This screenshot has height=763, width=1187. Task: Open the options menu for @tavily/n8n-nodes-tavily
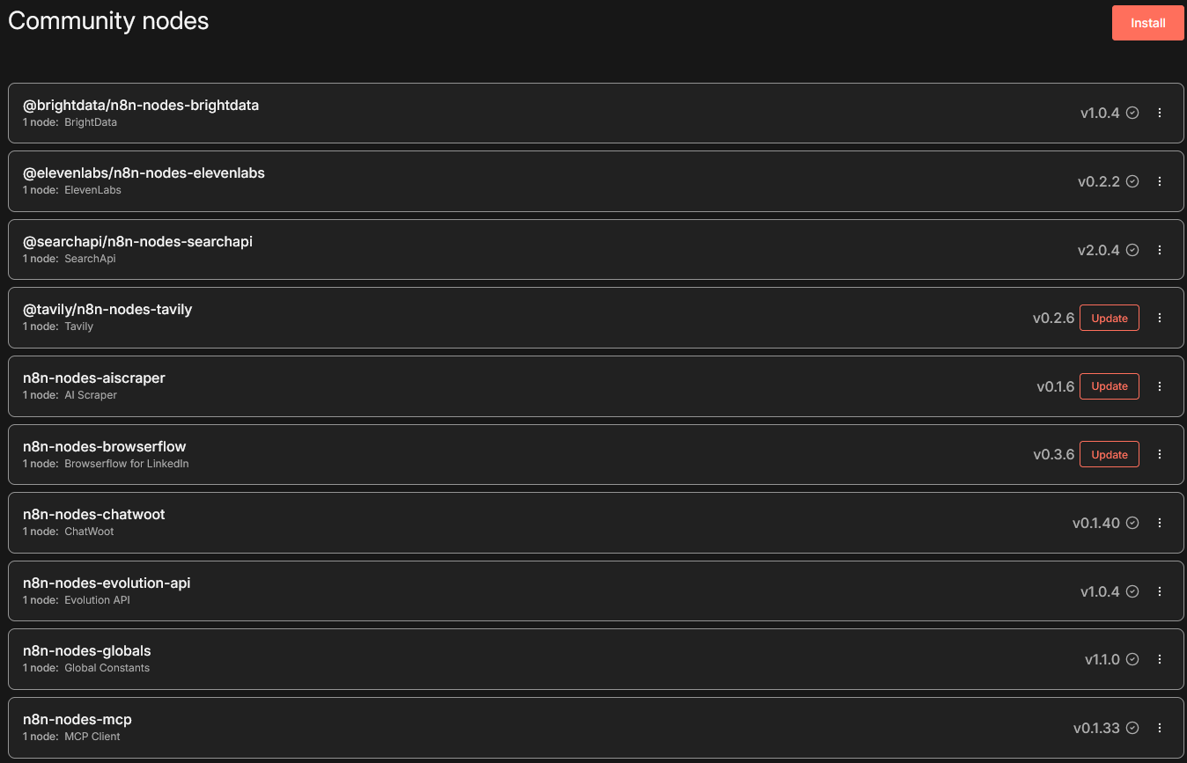tap(1160, 318)
